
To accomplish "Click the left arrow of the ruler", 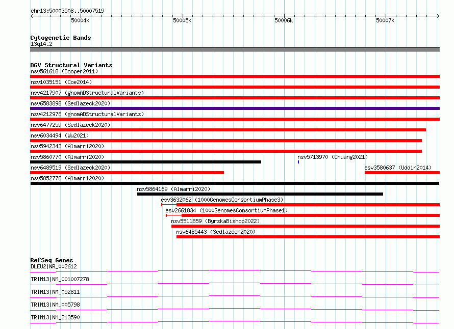I will coord(32,16).
